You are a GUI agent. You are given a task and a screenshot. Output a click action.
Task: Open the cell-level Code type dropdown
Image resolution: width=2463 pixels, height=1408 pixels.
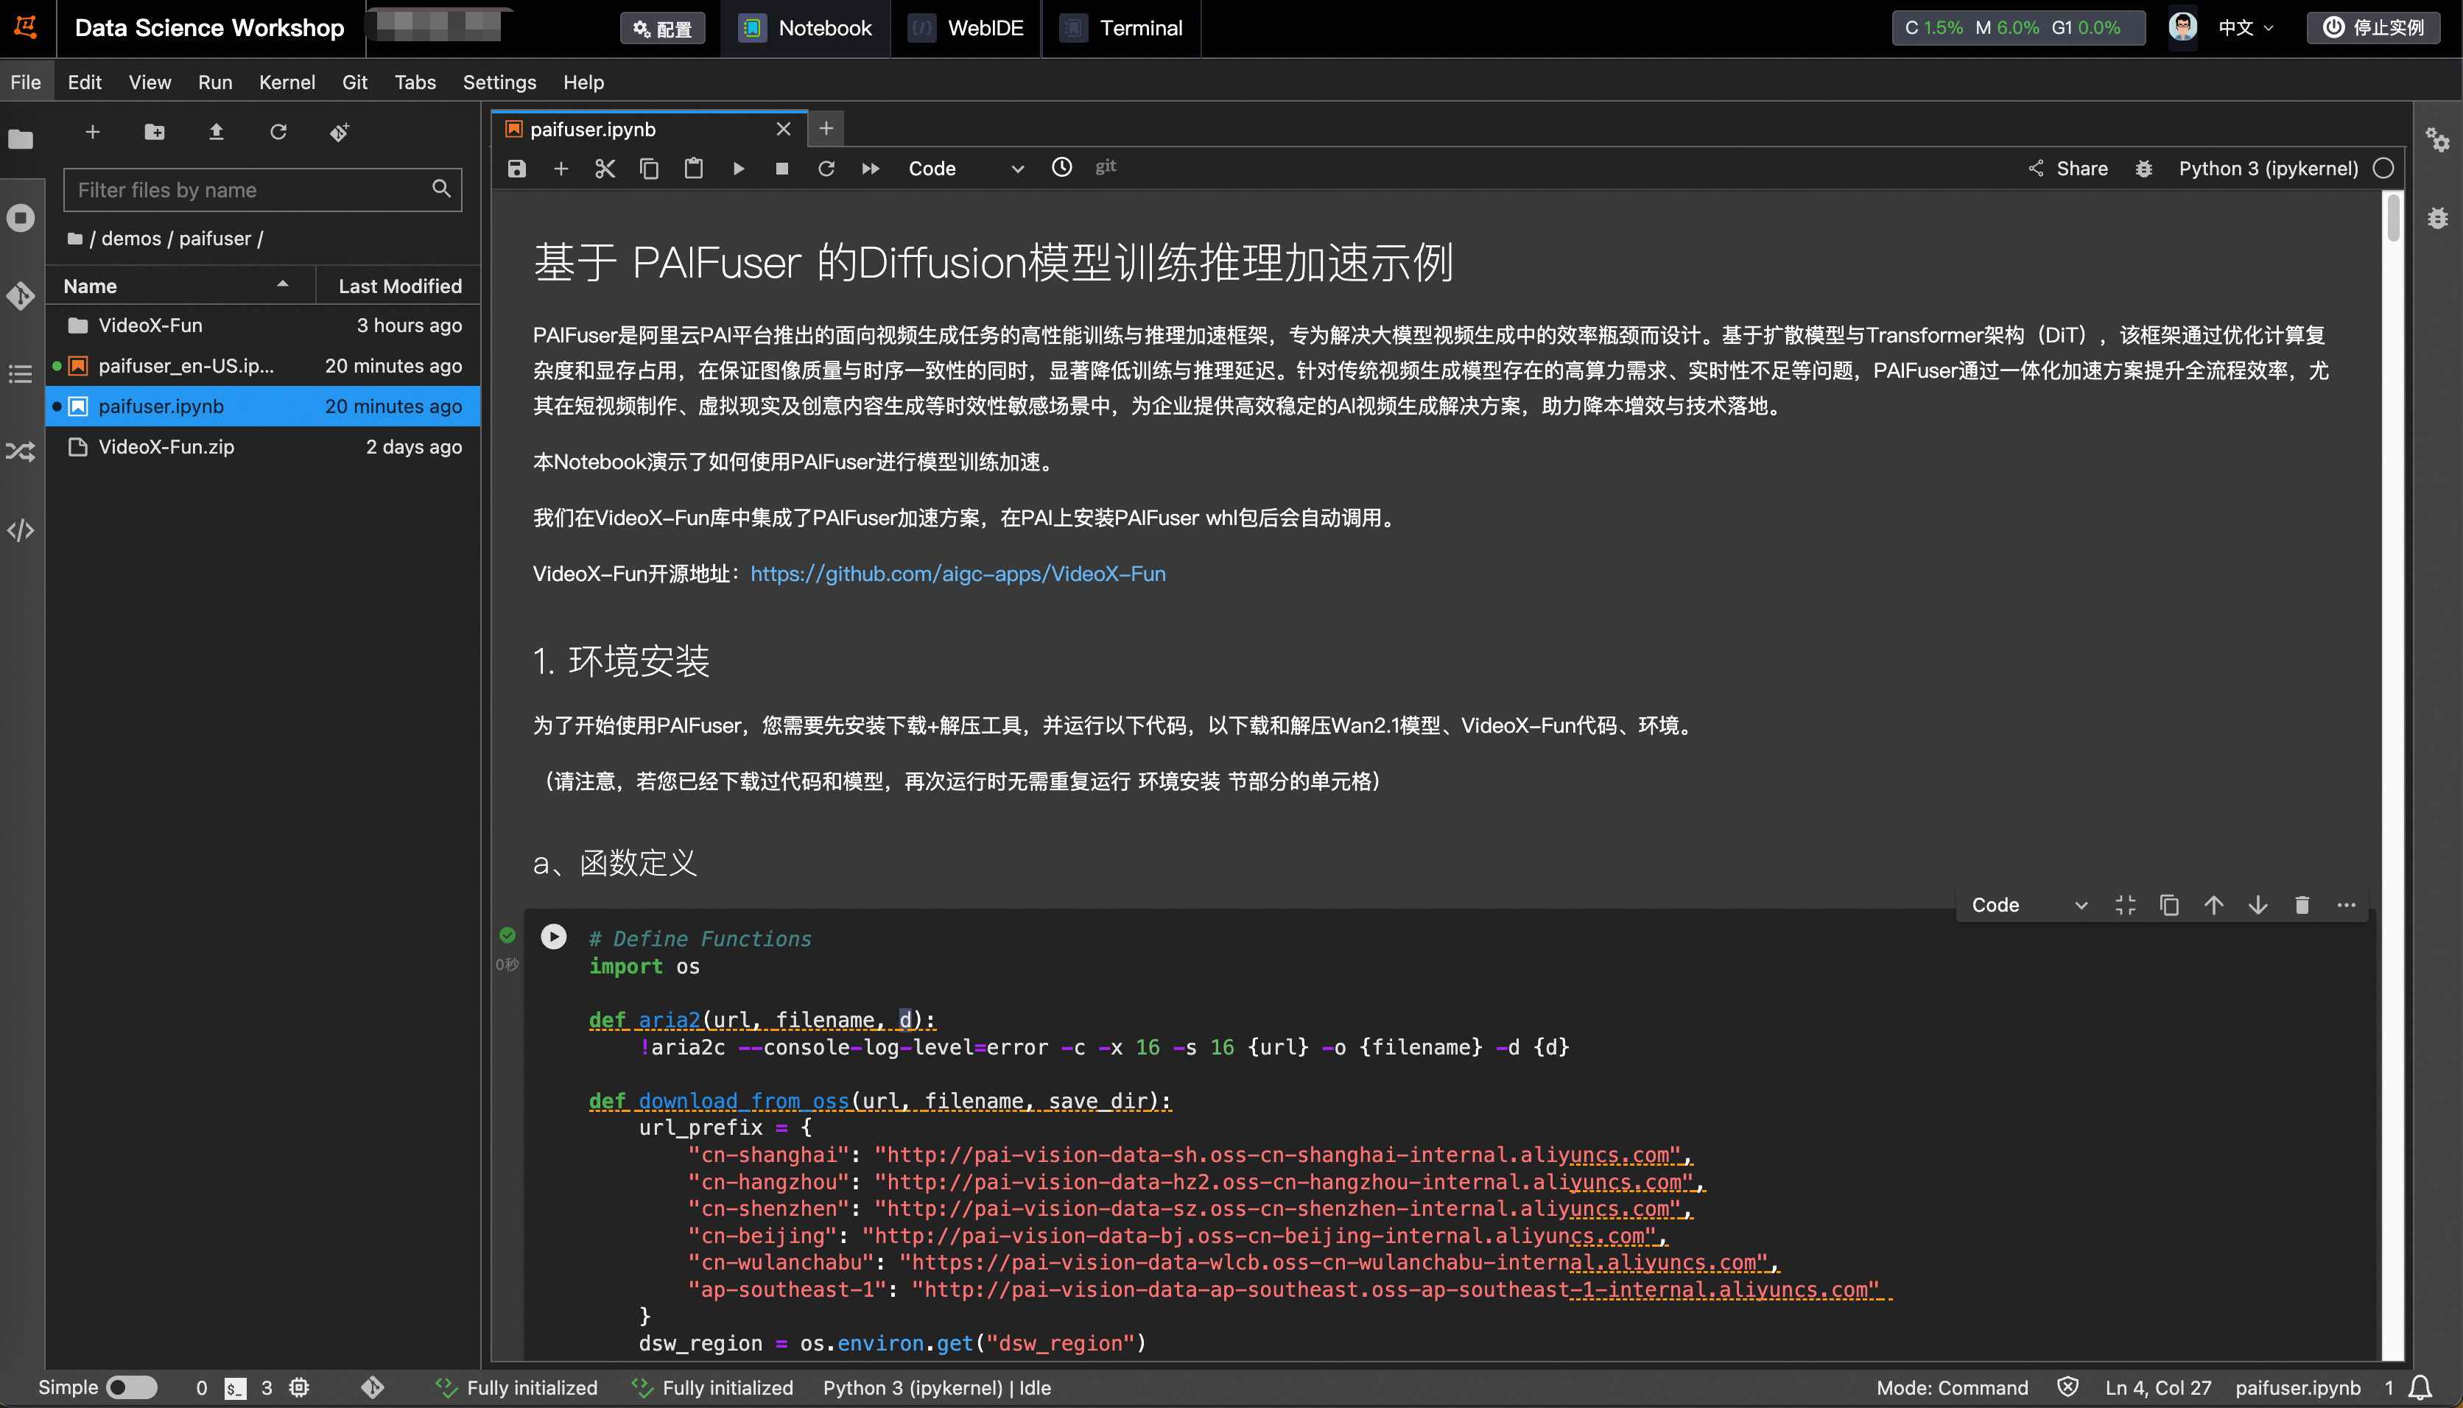(2029, 905)
